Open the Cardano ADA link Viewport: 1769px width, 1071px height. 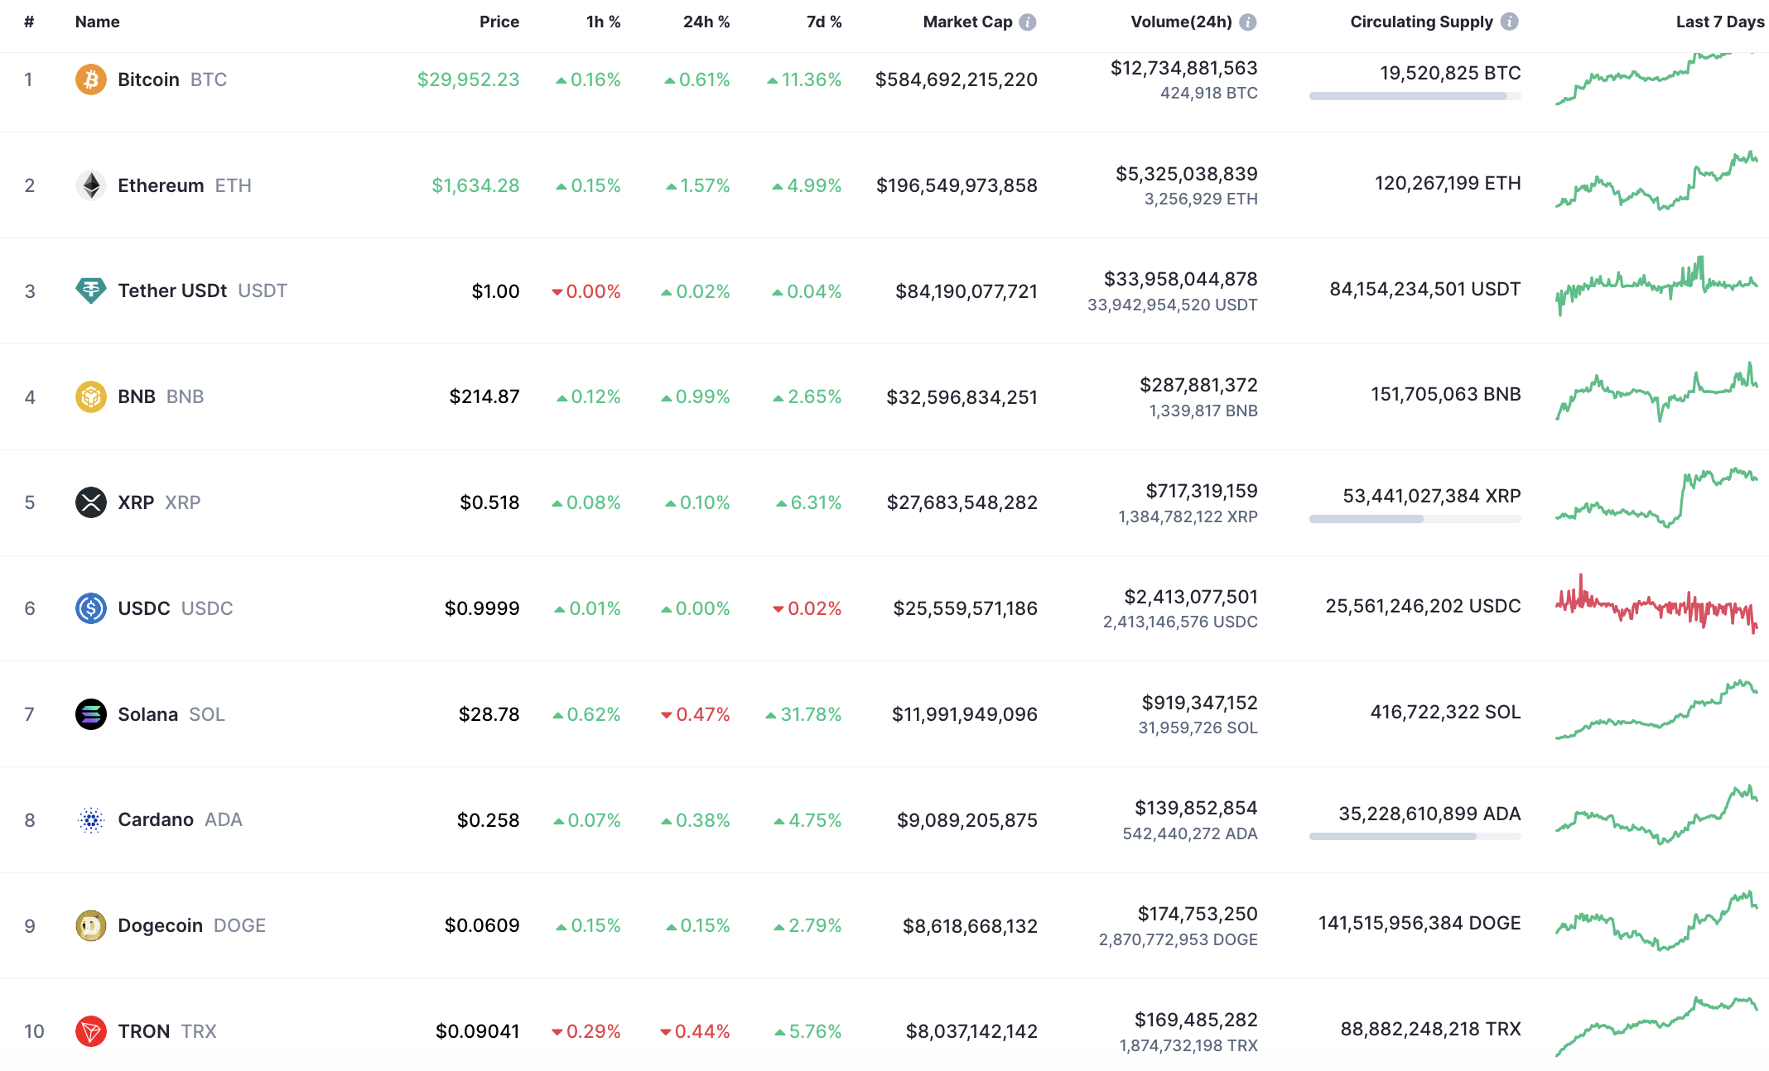156,819
